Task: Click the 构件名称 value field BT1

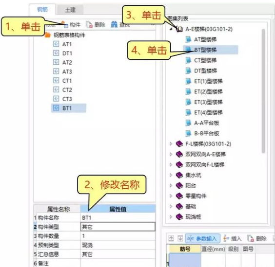Action: click(x=118, y=218)
